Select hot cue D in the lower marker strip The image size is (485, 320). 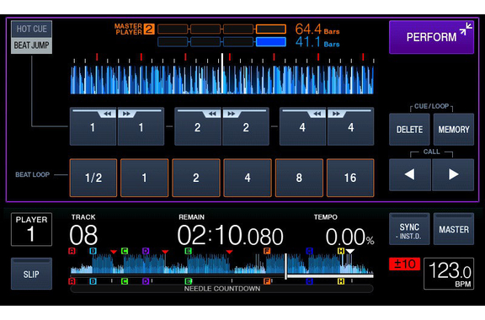pos(146,281)
